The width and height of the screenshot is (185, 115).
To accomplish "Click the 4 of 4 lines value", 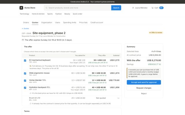I will pos(156,51).
